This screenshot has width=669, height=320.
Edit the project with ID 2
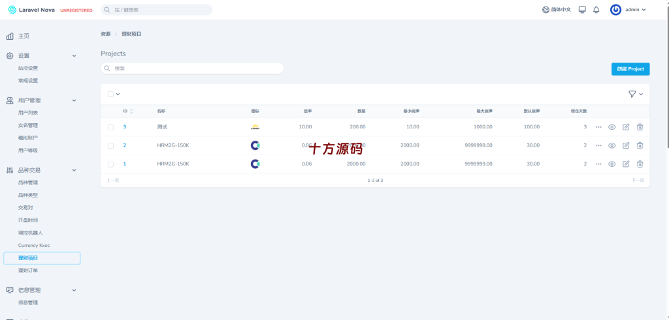coord(626,145)
